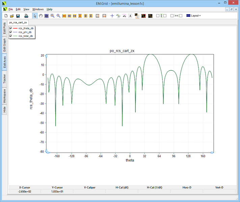
Task: Toggle the rcs_phi_db trace checkbox
Action: click(x=11, y=32)
